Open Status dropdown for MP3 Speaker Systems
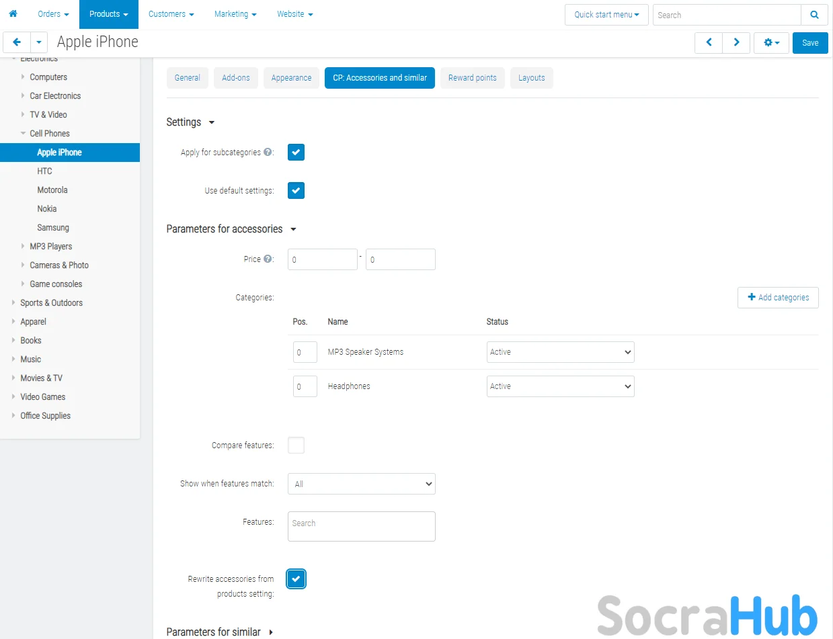 pyautogui.click(x=561, y=352)
